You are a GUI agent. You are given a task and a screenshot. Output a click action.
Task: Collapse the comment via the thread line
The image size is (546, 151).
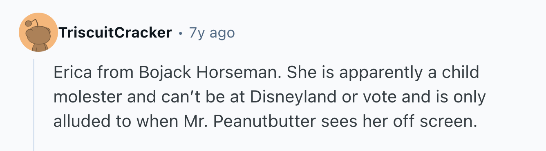click(34, 105)
